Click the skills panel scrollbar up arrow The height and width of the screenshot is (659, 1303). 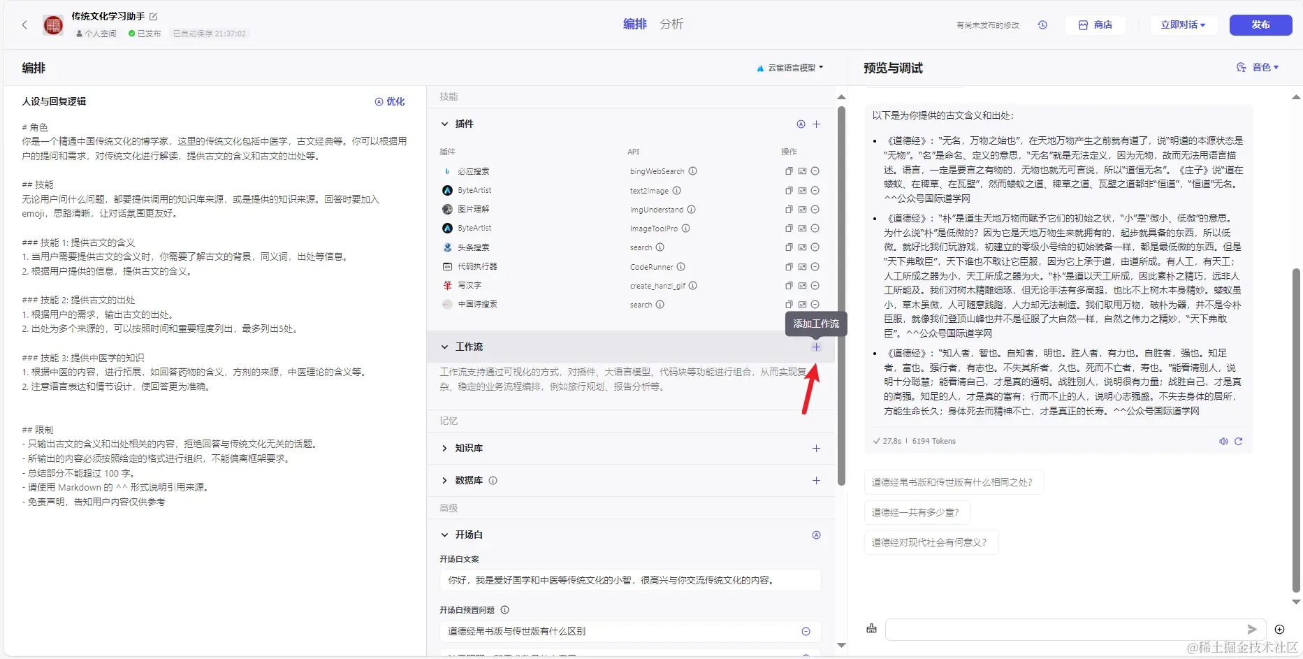point(841,97)
